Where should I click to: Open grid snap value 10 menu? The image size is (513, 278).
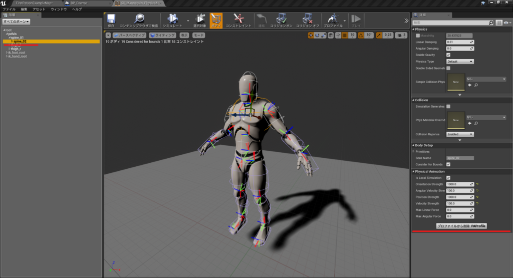352,36
